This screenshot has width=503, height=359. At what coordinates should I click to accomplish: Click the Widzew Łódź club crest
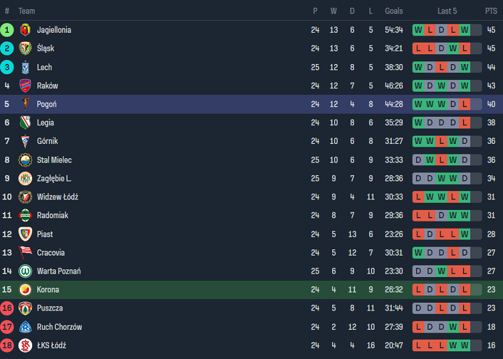25,197
